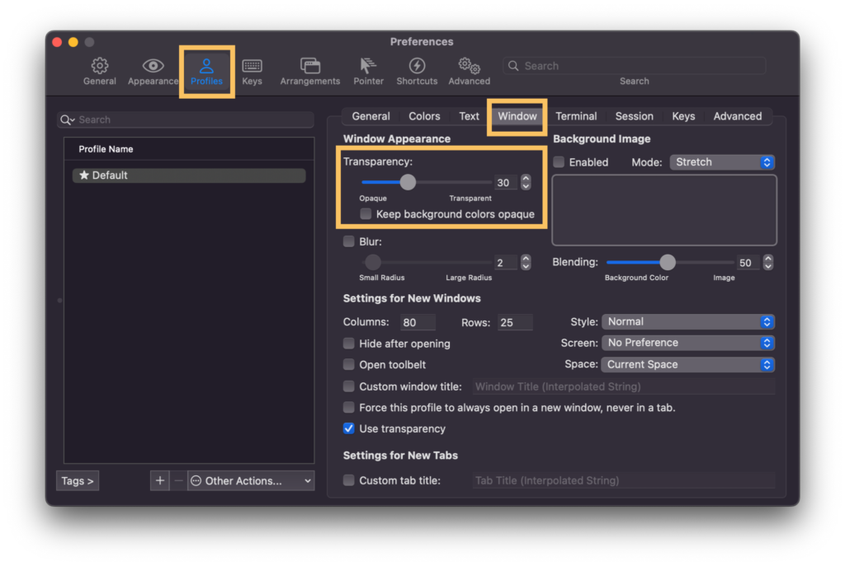Enable the Background Image checkbox
The image size is (845, 566).
559,162
